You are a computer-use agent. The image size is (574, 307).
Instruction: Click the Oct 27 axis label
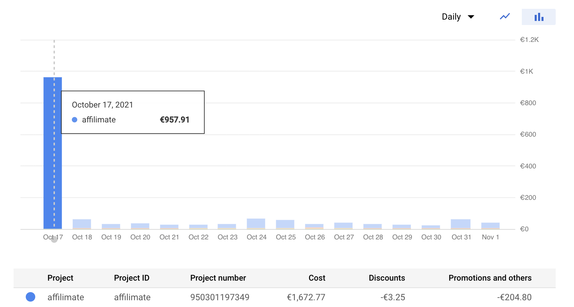coord(344,237)
